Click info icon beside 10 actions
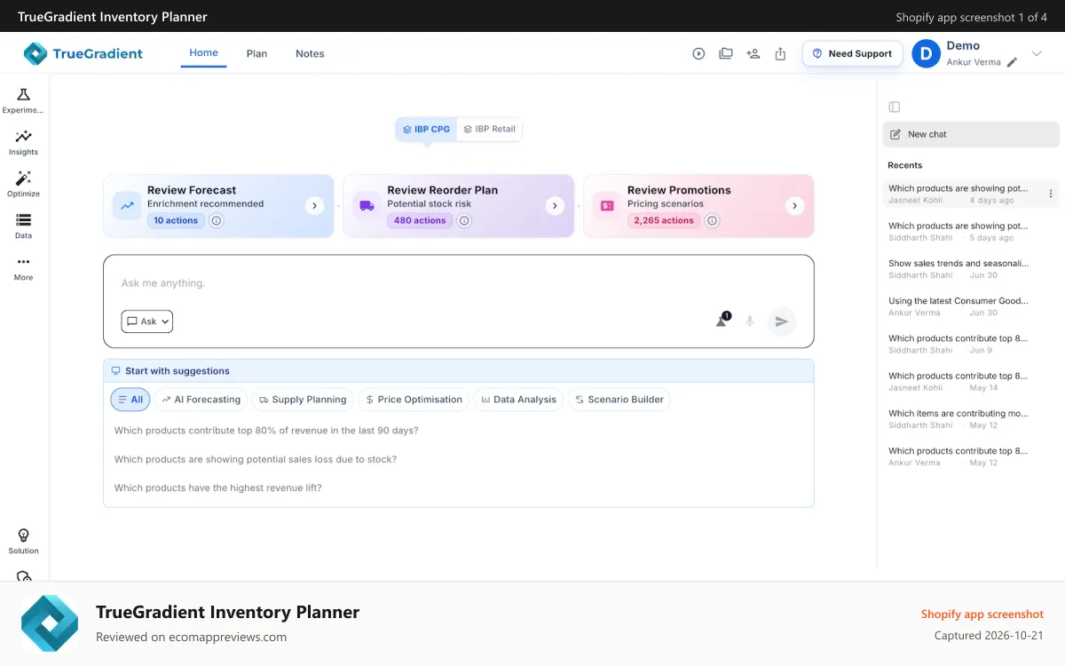Image resolution: width=1065 pixels, height=666 pixels. pos(217,220)
